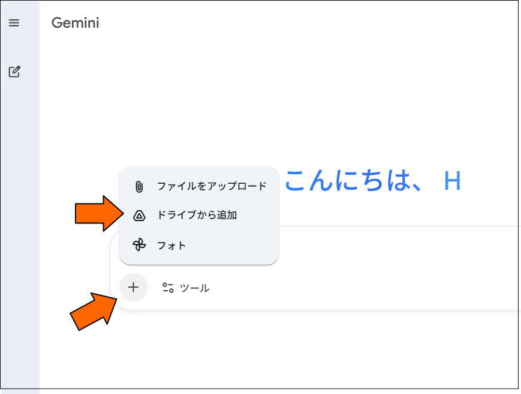Image resolution: width=521 pixels, height=394 pixels.
Task: Click the empty left sidebar strip
Action: pos(20,240)
